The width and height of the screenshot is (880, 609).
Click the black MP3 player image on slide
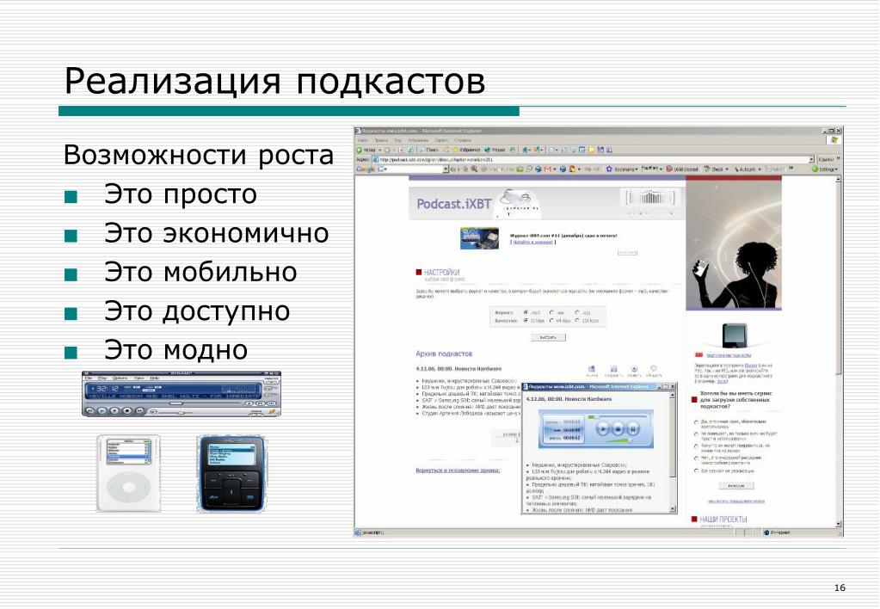(x=231, y=473)
